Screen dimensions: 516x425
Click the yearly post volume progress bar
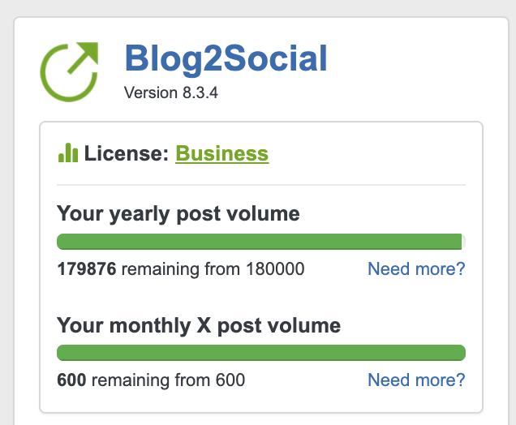(260, 241)
